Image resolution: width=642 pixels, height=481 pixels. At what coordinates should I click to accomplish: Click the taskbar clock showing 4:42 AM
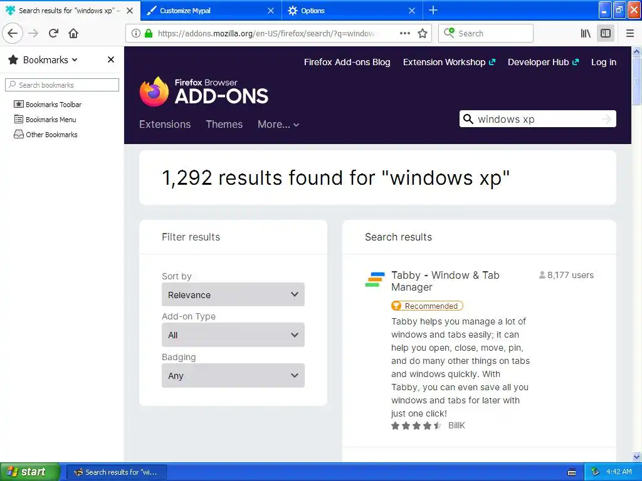click(x=619, y=472)
